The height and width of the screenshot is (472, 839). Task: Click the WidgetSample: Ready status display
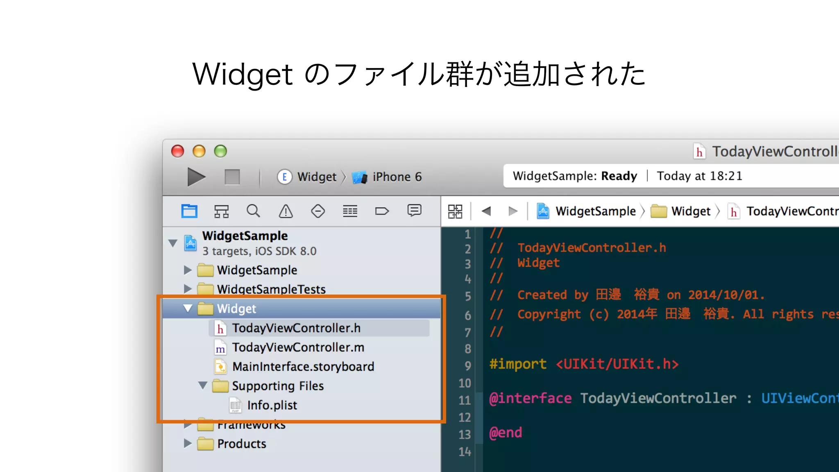coord(575,176)
